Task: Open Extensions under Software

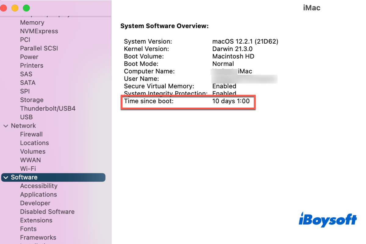Action: (x=36, y=220)
